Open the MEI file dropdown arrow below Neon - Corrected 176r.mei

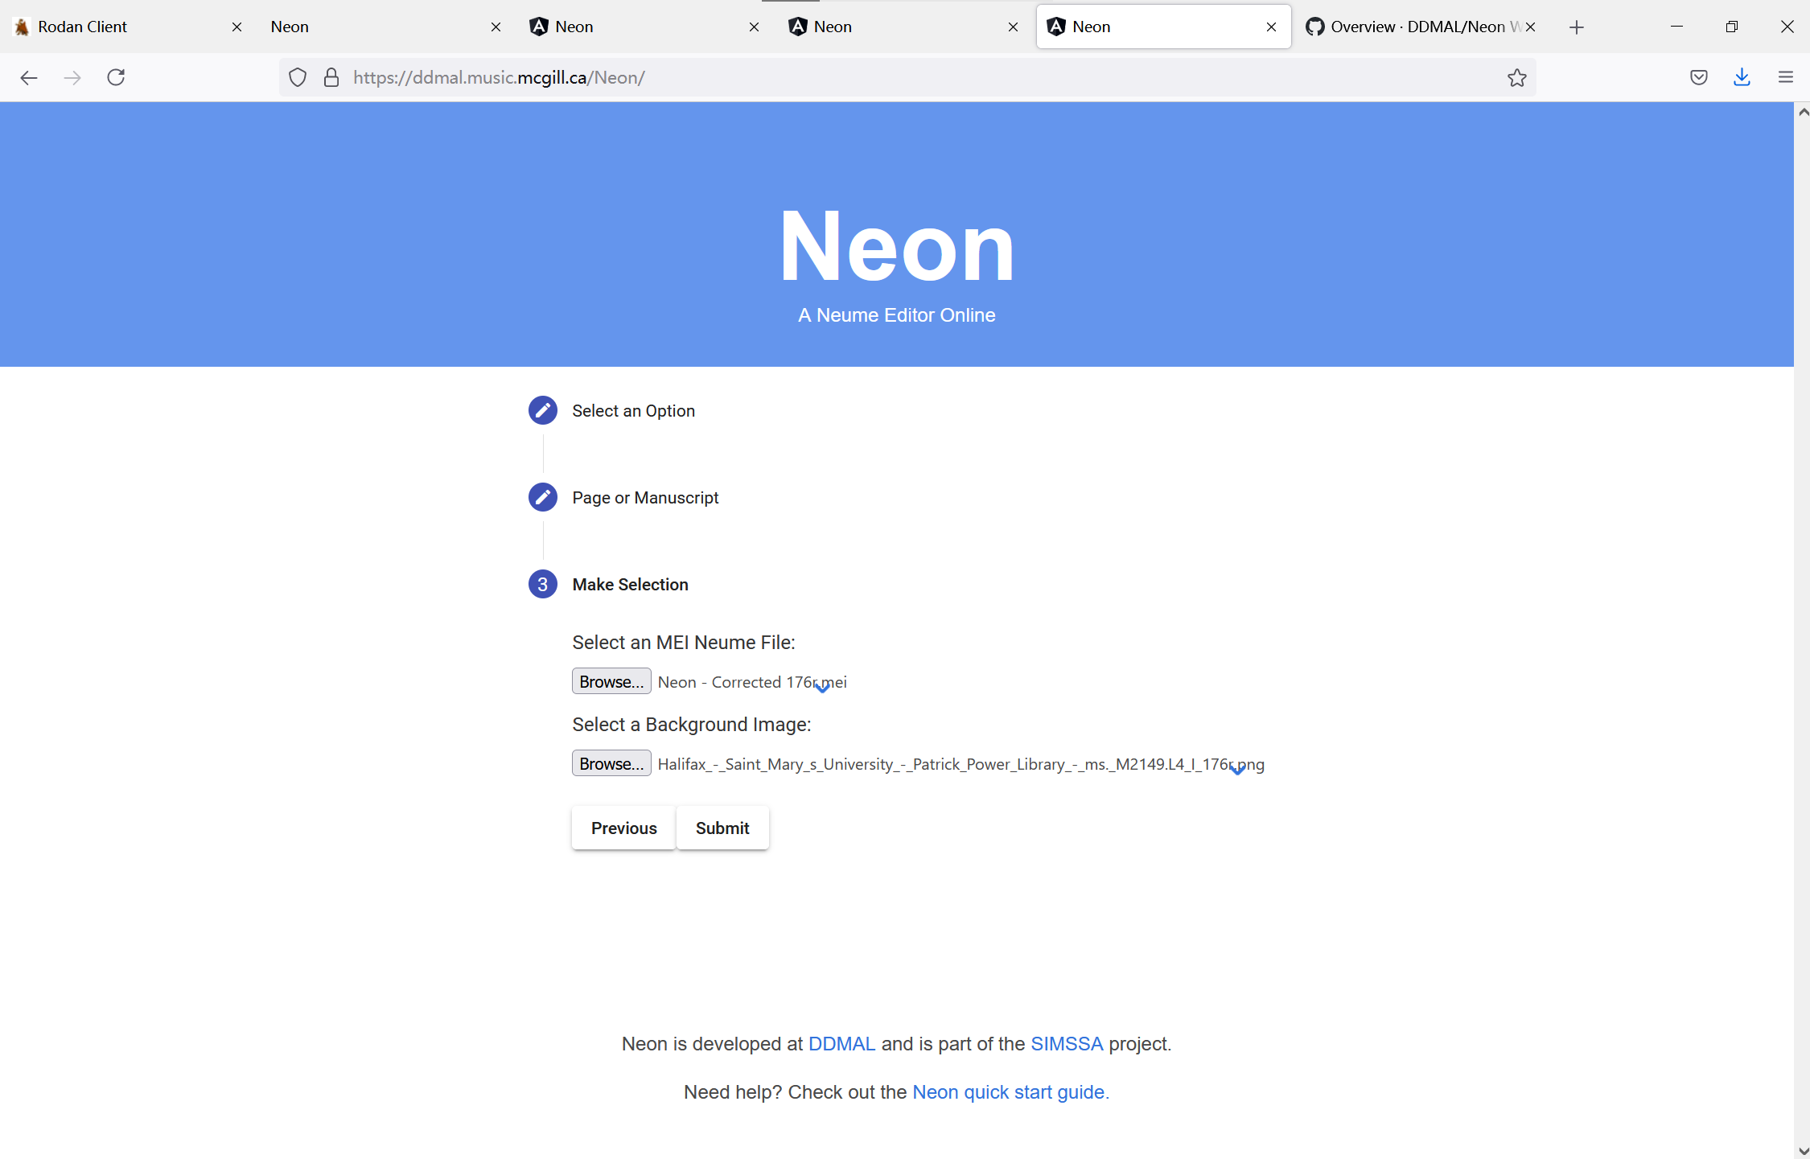821,688
